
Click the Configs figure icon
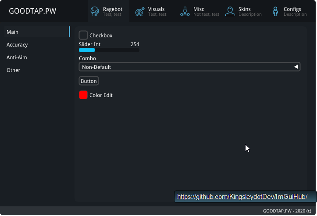coord(275,11)
